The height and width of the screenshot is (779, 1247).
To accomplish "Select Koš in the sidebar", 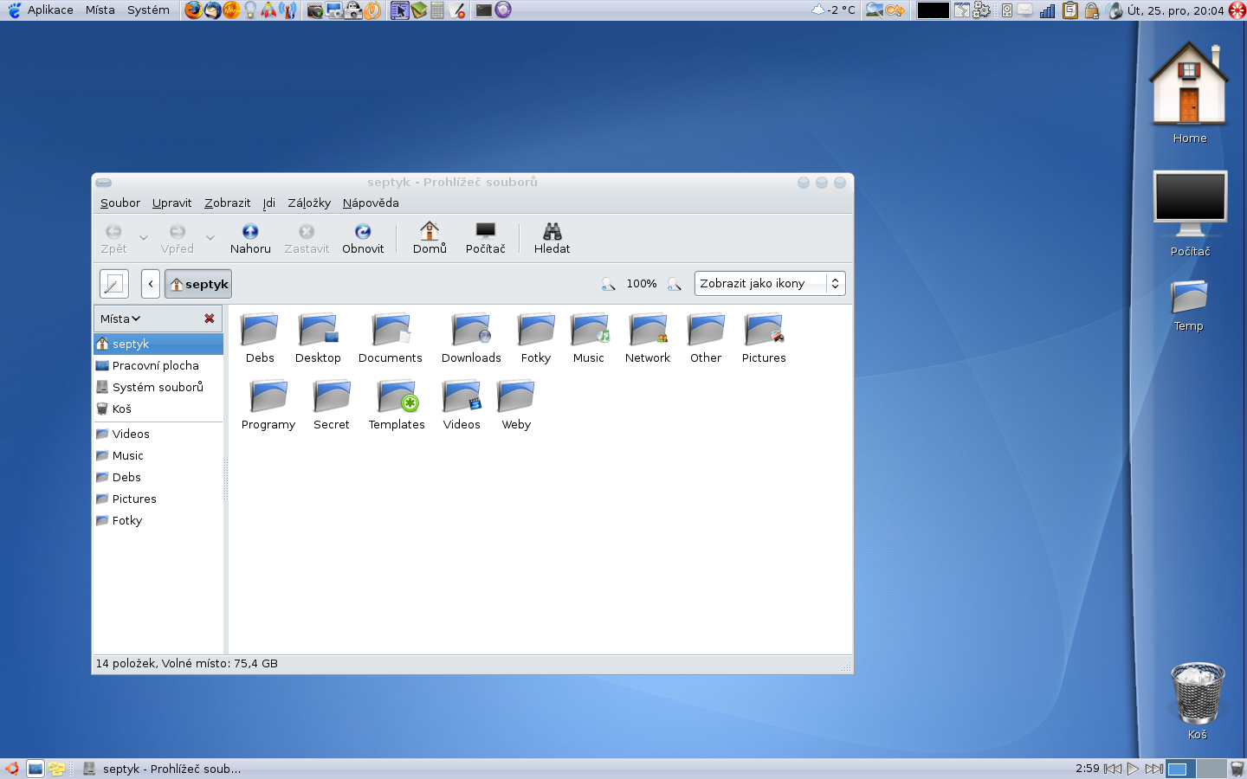I will tap(158, 409).
